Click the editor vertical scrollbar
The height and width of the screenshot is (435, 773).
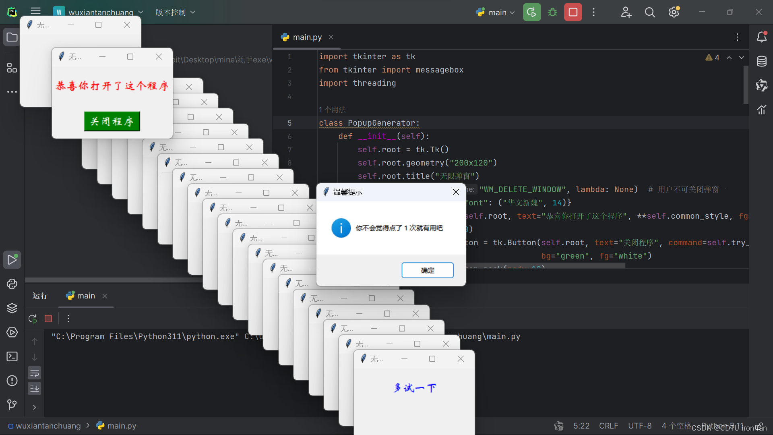[x=746, y=85]
